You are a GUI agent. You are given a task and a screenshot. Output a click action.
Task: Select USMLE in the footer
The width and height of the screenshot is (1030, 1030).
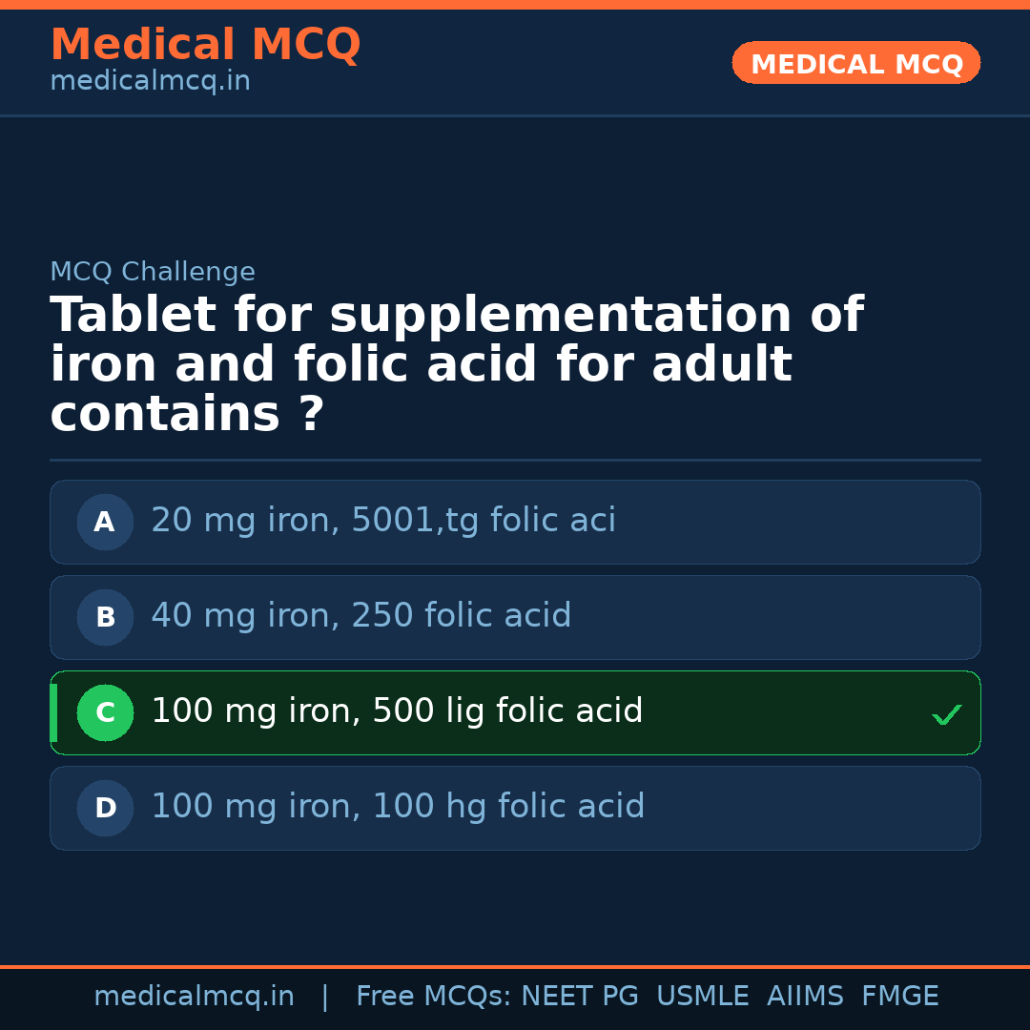pos(702,997)
